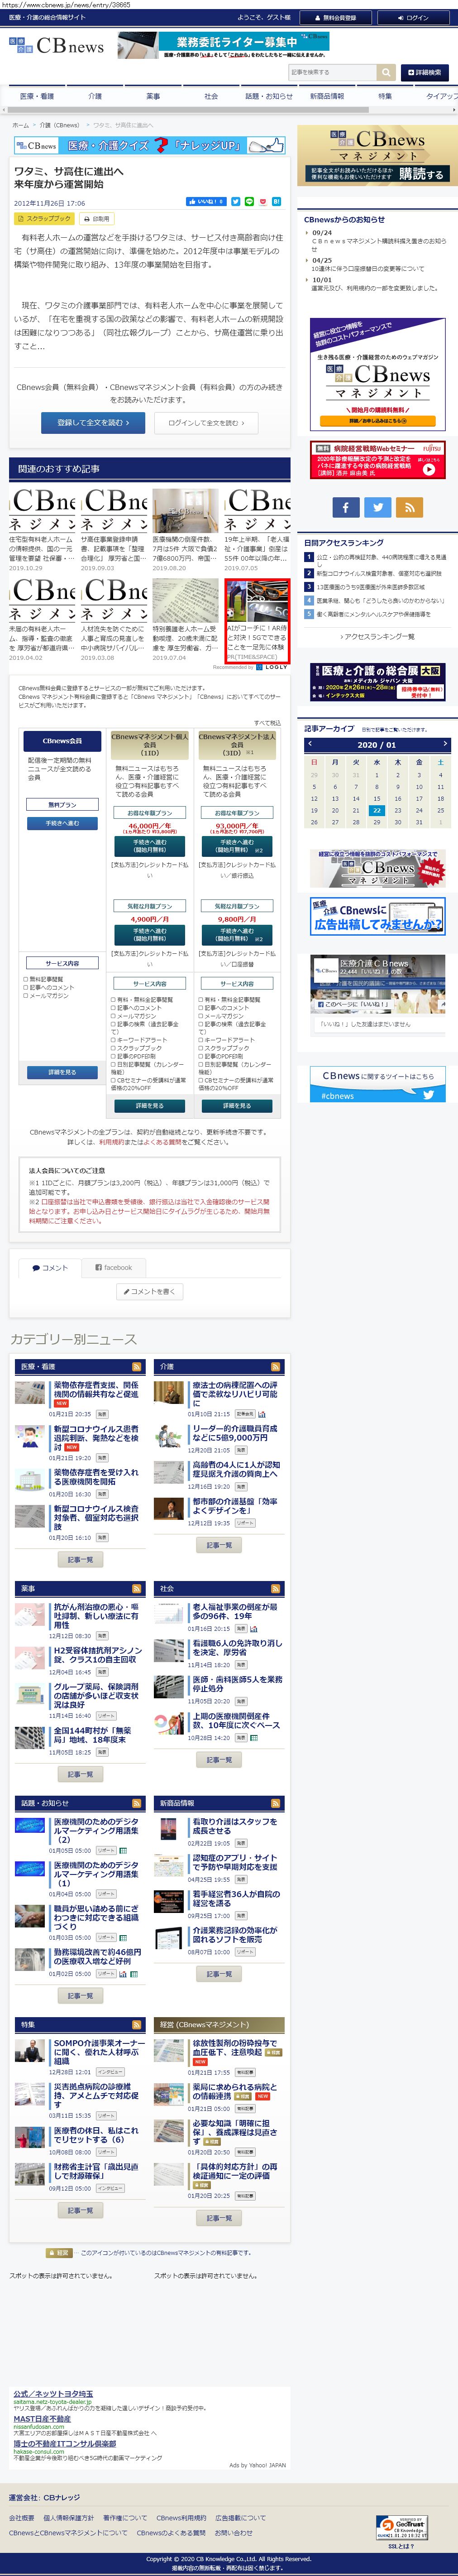Open RSS feed for 特集 category
This screenshot has width=458, height=2576.
(137, 2024)
